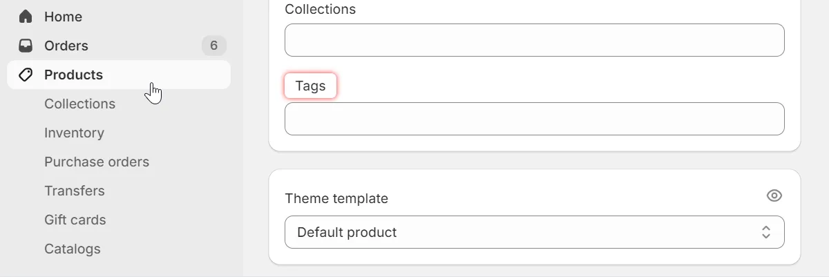Go to Transfers in the sidebar
Image resolution: width=829 pixels, height=277 pixels.
[x=75, y=191]
